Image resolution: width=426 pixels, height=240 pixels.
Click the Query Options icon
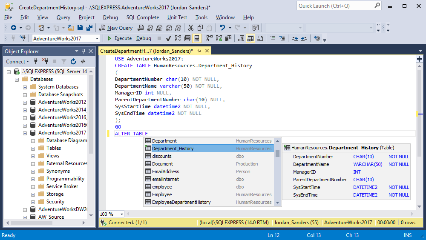(x=187, y=38)
